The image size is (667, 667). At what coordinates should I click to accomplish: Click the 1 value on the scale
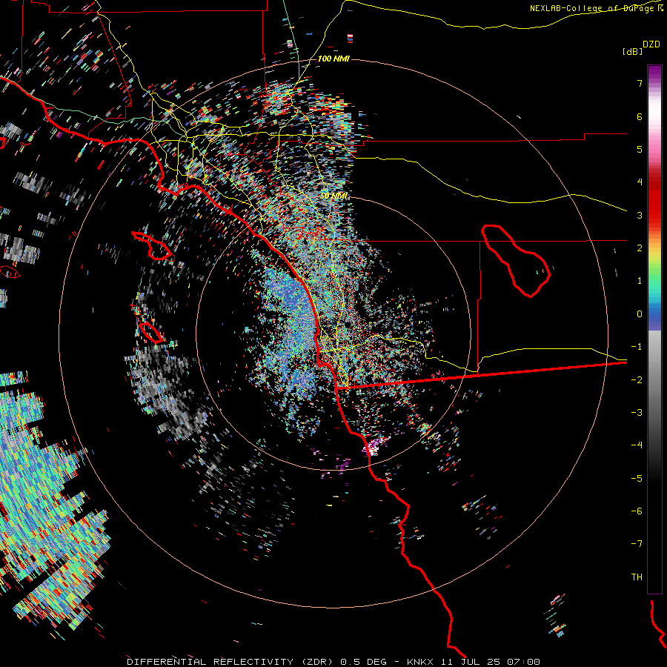(640, 281)
